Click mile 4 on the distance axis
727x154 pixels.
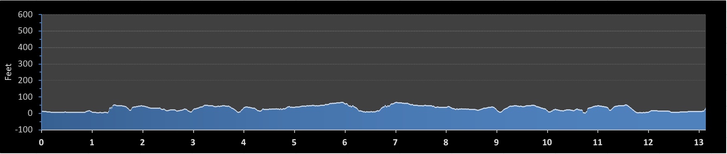(x=243, y=142)
